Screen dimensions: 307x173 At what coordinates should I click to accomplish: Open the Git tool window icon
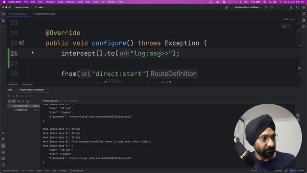(3, 139)
